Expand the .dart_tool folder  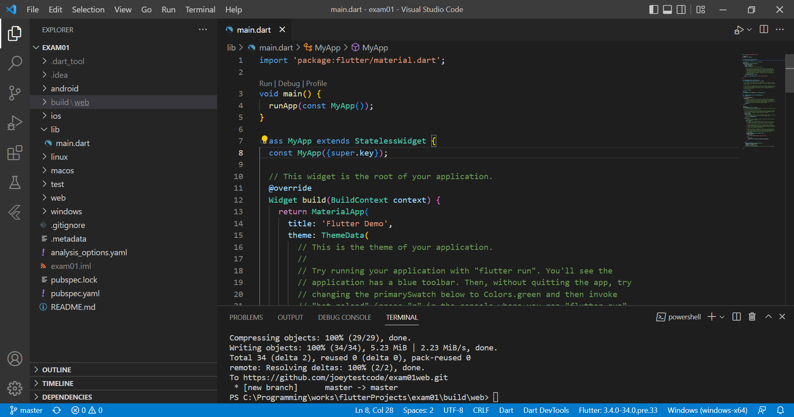point(123,61)
